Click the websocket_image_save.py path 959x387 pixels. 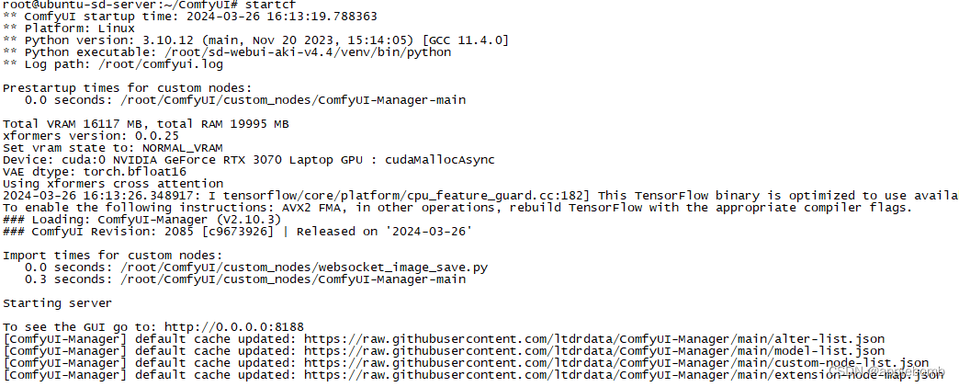(x=304, y=267)
